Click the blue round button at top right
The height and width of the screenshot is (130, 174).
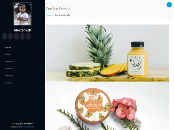click(169, 5)
